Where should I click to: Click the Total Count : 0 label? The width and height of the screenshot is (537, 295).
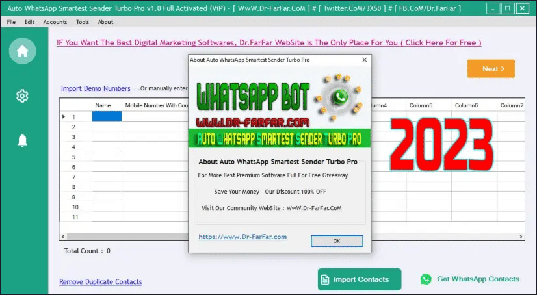pyautogui.click(x=87, y=251)
